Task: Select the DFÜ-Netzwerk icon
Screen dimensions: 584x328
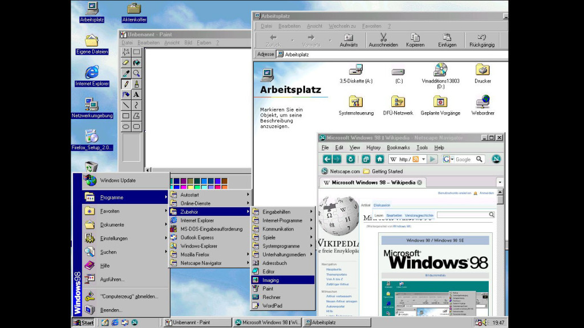Action: tap(398, 105)
